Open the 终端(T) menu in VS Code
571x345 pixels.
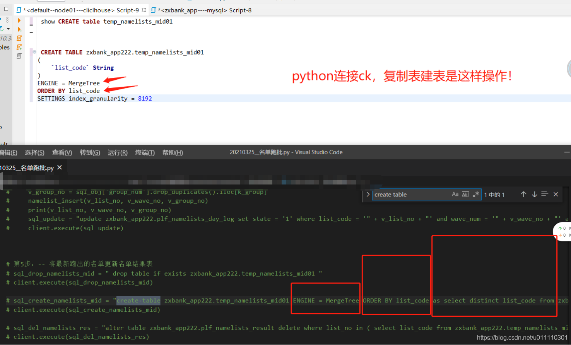click(145, 152)
